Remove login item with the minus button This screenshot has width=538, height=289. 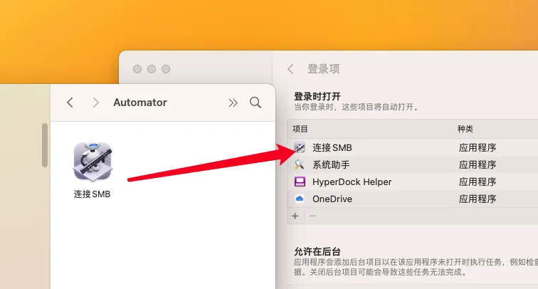(312, 216)
